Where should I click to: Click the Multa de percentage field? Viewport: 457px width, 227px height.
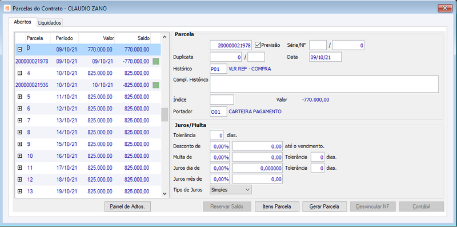220,157
